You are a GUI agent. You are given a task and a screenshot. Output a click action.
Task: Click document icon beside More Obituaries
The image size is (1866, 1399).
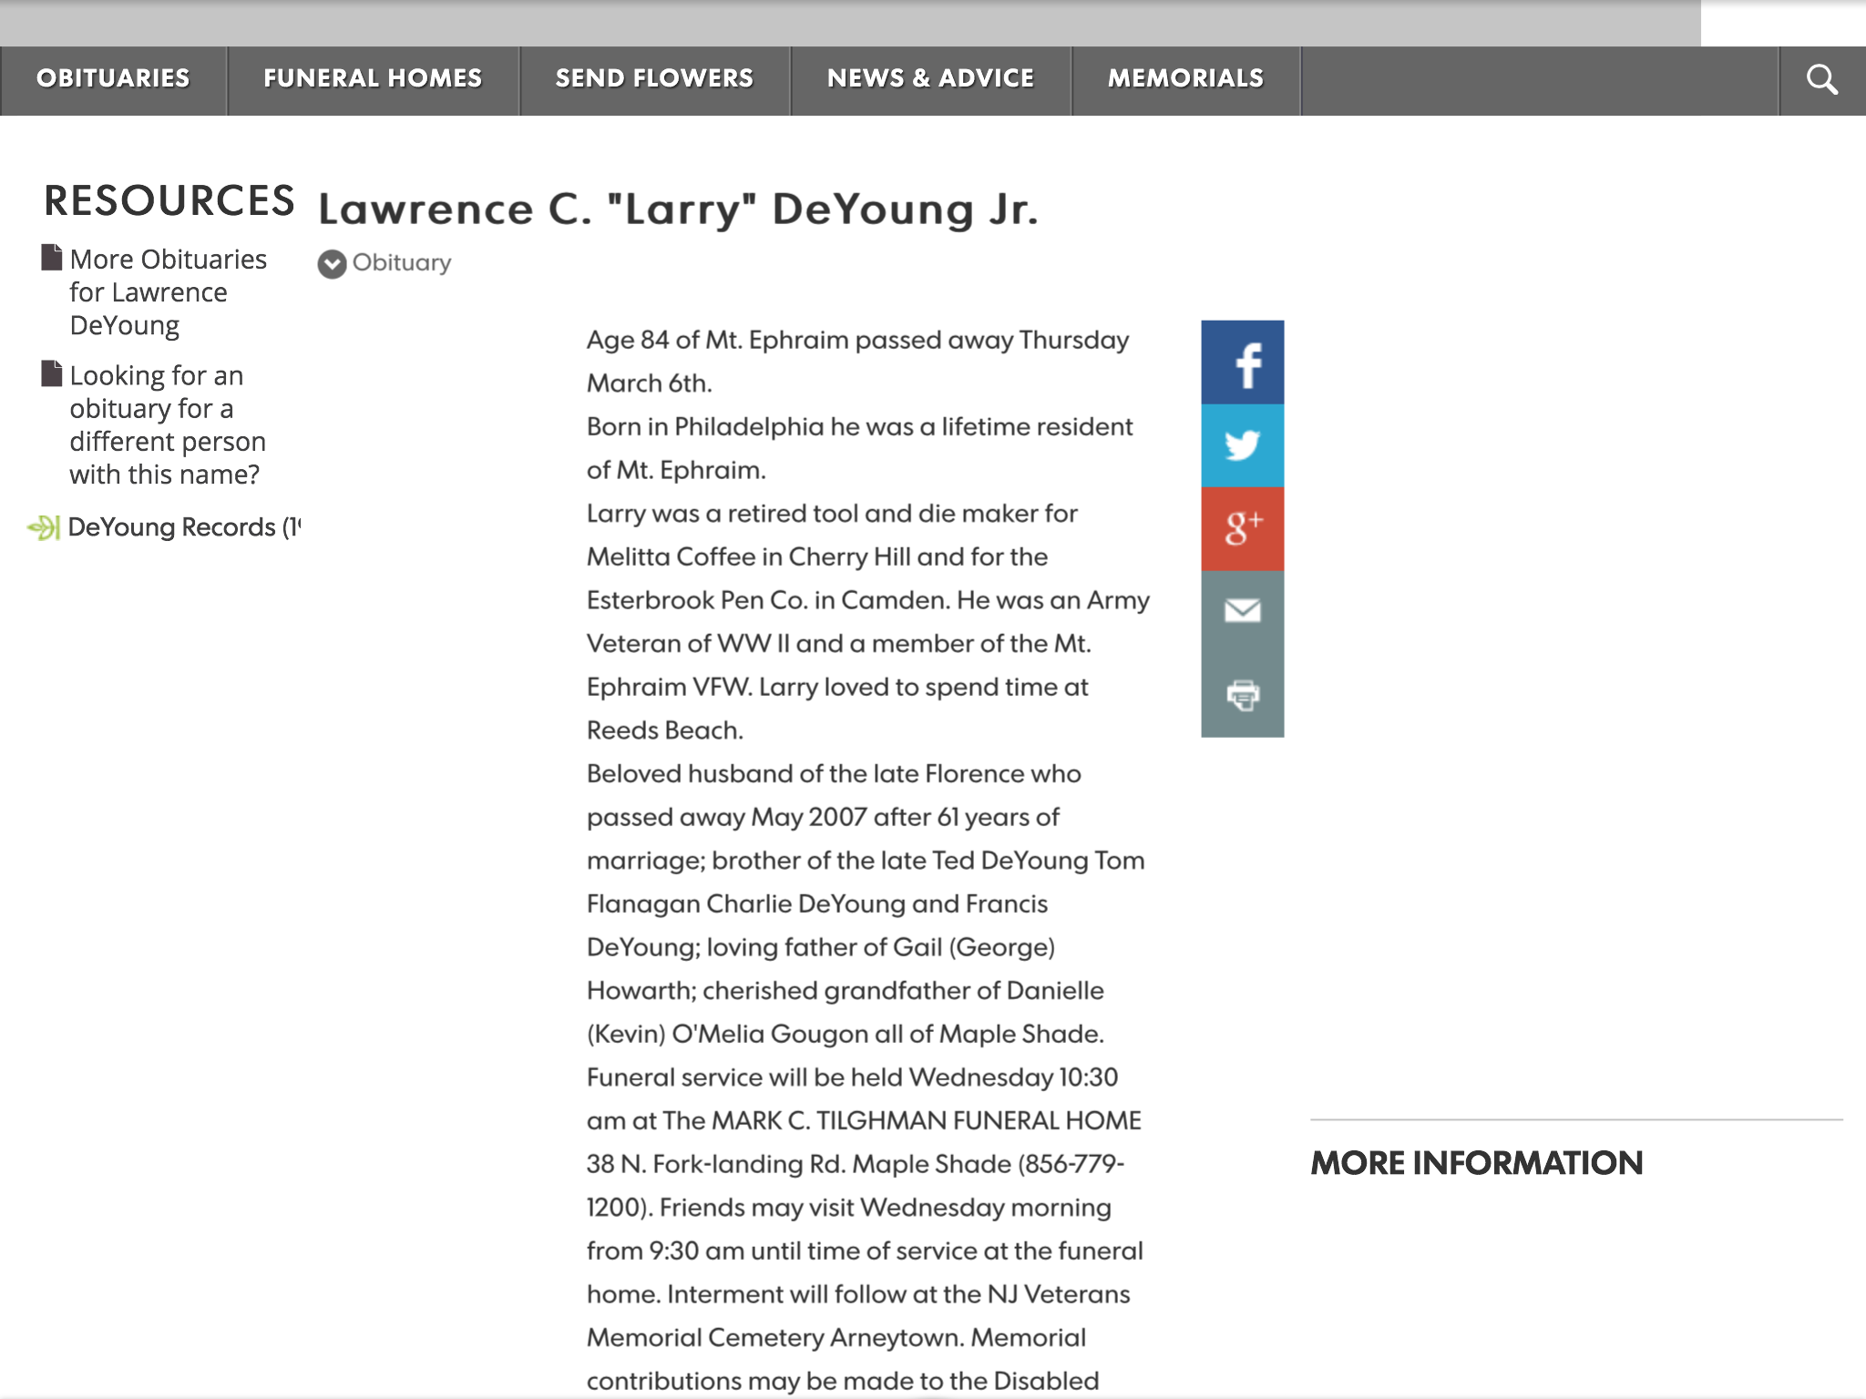[x=52, y=258]
